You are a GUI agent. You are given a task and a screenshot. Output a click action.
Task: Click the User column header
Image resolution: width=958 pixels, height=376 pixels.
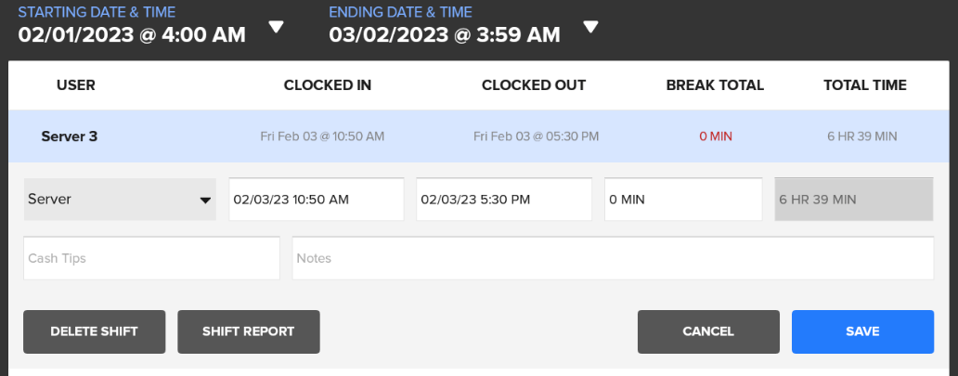[76, 85]
